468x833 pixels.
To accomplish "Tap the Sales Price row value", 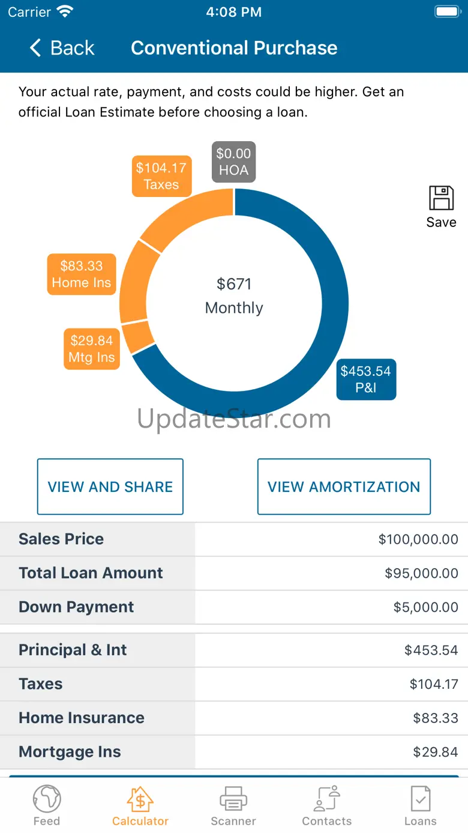I will tap(418, 539).
